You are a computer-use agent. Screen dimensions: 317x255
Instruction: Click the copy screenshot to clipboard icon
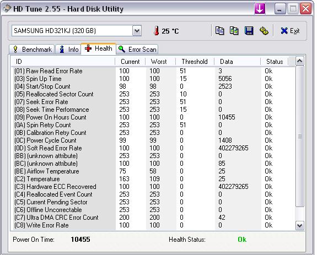(x=234, y=31)
